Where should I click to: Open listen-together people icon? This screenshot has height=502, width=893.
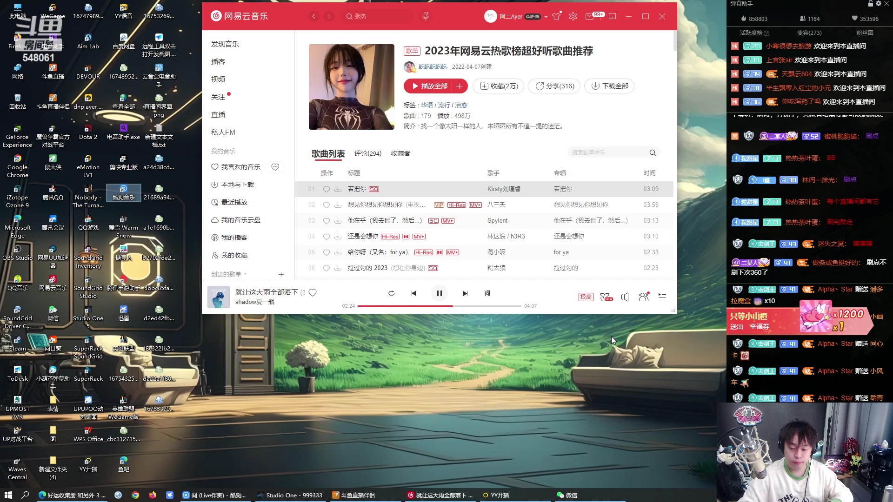pos(644,297)
